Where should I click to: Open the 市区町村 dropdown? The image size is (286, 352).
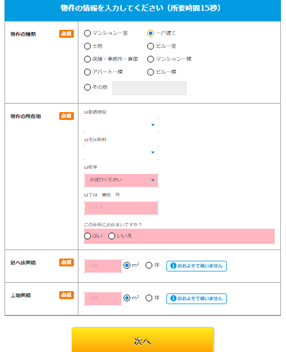pos(121,153)
